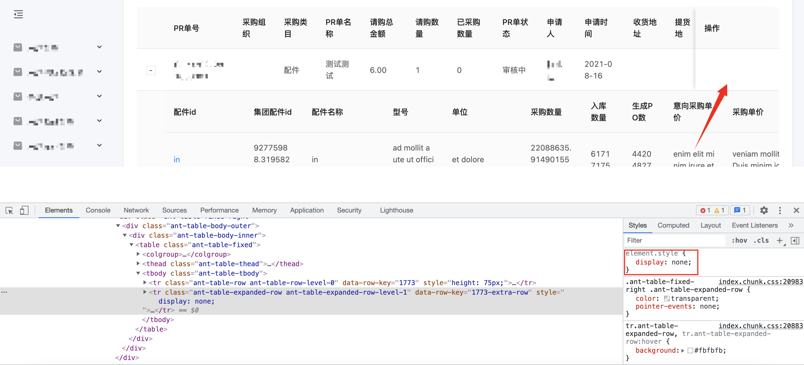Click the #fbfbfb background color swatch
Screen dimensions: 804x365
[x=690, y=350]
